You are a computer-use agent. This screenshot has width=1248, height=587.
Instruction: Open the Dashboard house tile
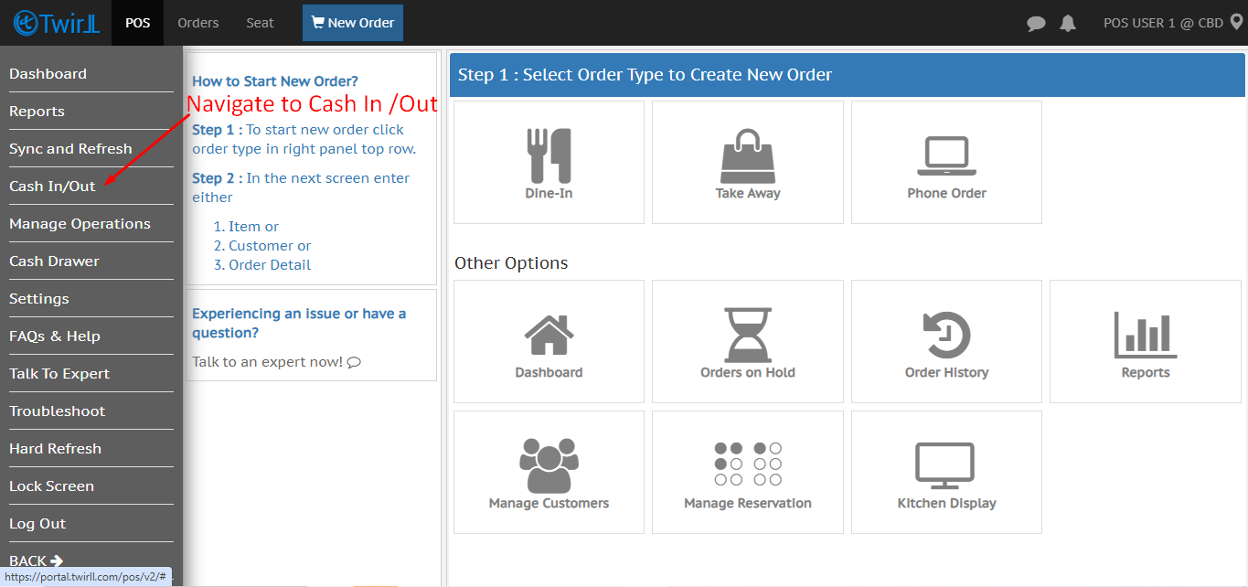(x=549, y=335)
